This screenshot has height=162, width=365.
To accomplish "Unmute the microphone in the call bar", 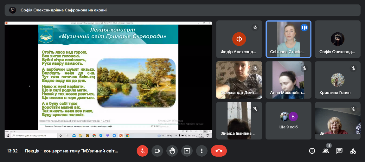I will (x=142, y=151).
